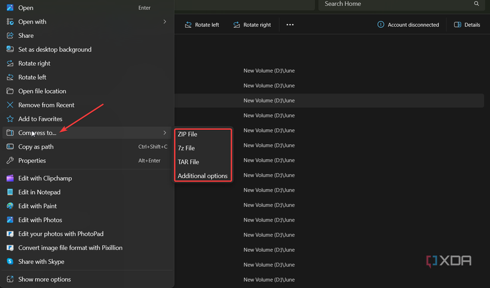
Task: Click the Properties wrench icon
Action: [10, 161]
